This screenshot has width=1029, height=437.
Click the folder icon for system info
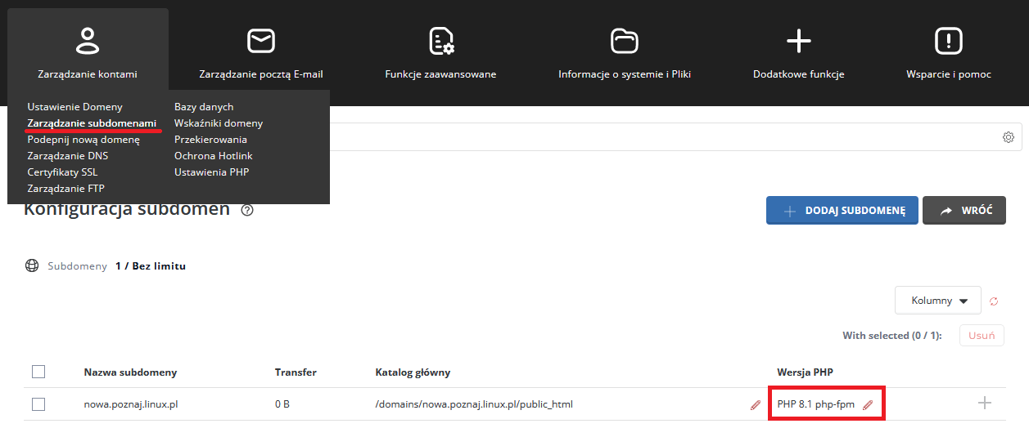click(x=624, y=40)
